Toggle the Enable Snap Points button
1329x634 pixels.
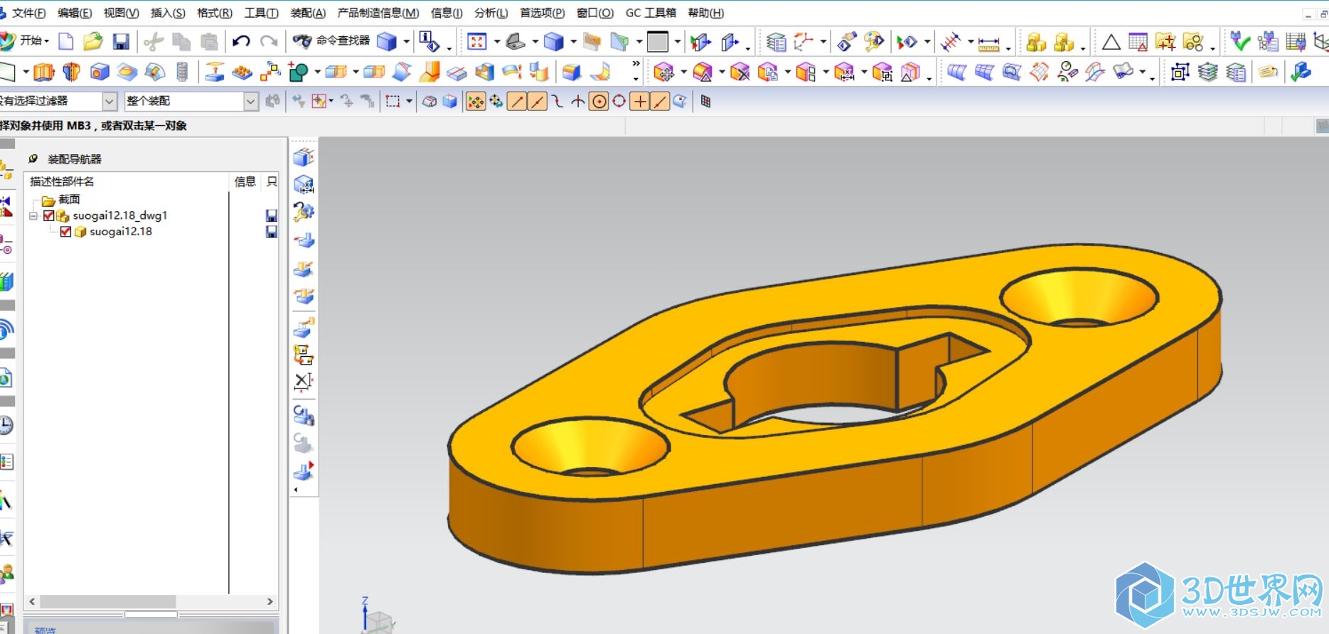(475, 102)
